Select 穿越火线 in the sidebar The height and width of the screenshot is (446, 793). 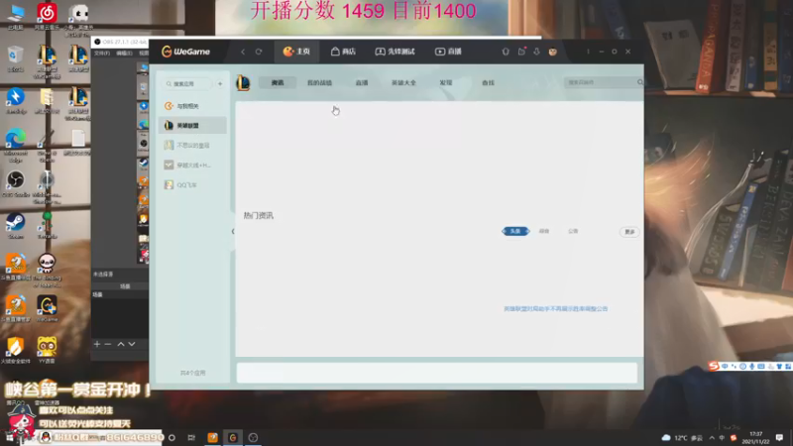(192, 166)
